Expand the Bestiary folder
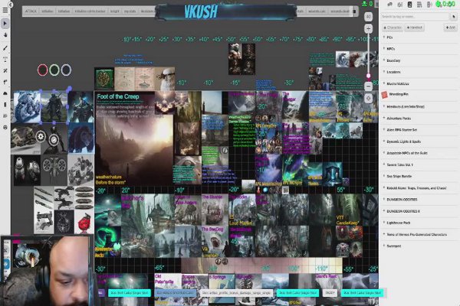 coord(419,60)
